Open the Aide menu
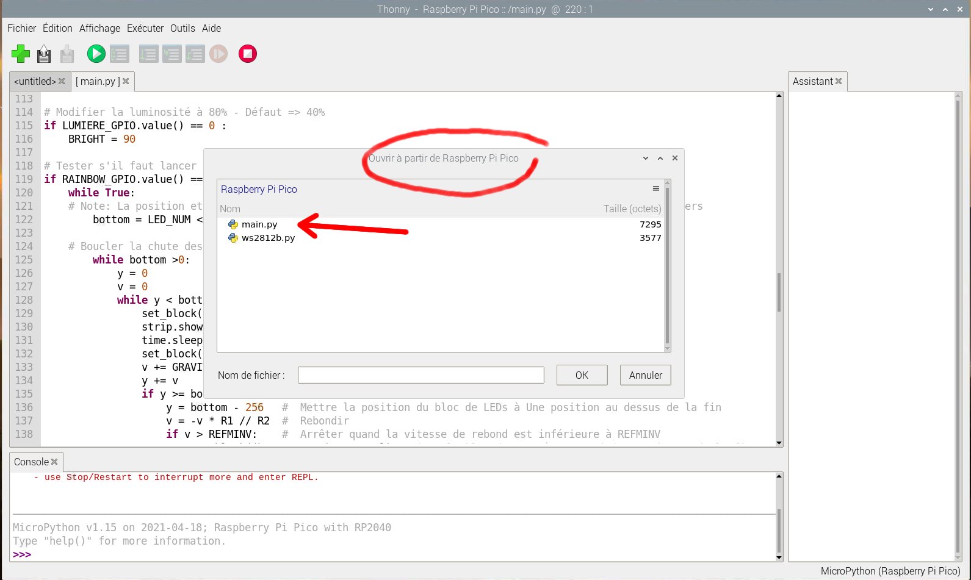Viewport: 971px width, 580px height. (x=211, y=28)
